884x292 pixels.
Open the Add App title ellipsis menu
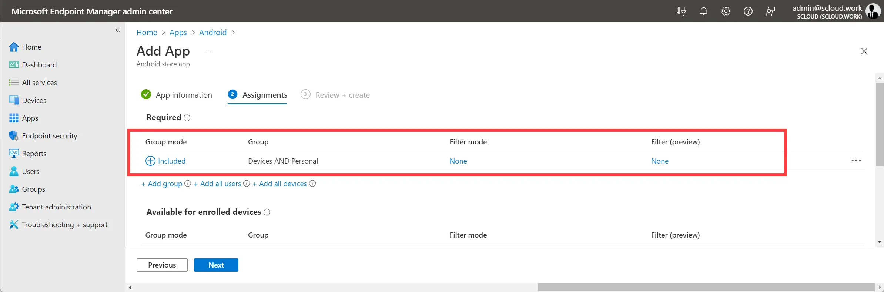tap(208, 51)
